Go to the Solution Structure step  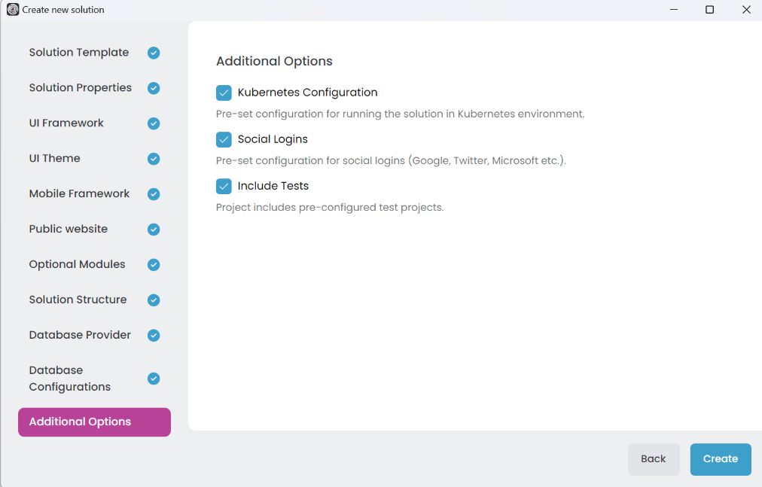(x=78, y=300)
